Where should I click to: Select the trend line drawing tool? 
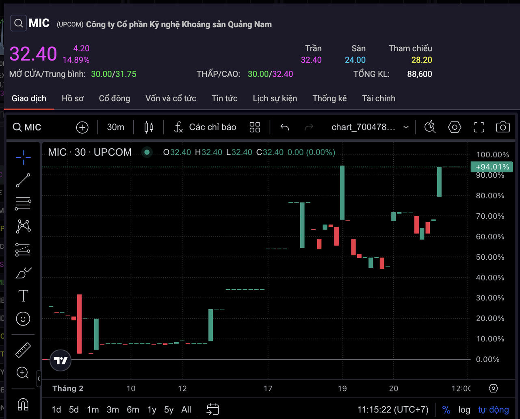point(23,180)
